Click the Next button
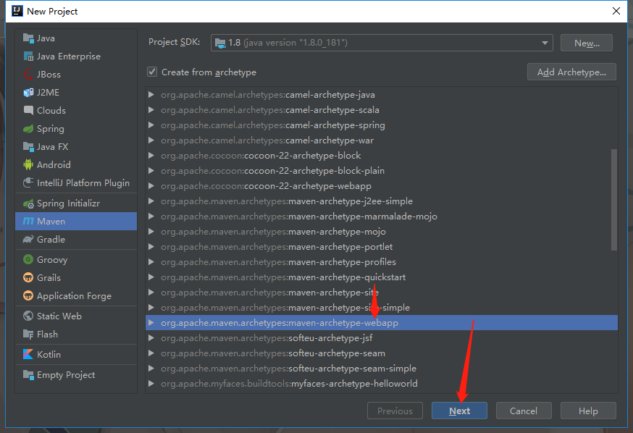The image size is (633, 433). click(459, 411)
